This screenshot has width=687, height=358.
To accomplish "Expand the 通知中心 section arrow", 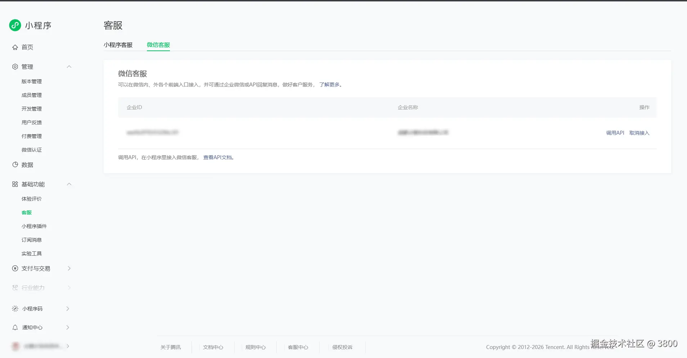I will (x=68, y=327).
